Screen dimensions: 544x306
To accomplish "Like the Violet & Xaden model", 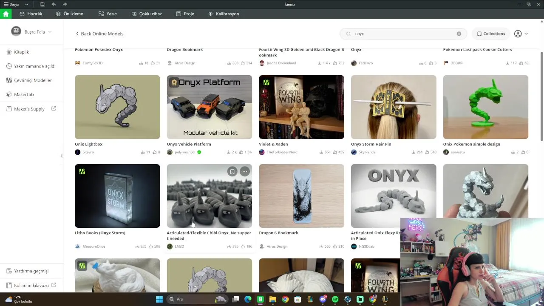I will [335, 152].
